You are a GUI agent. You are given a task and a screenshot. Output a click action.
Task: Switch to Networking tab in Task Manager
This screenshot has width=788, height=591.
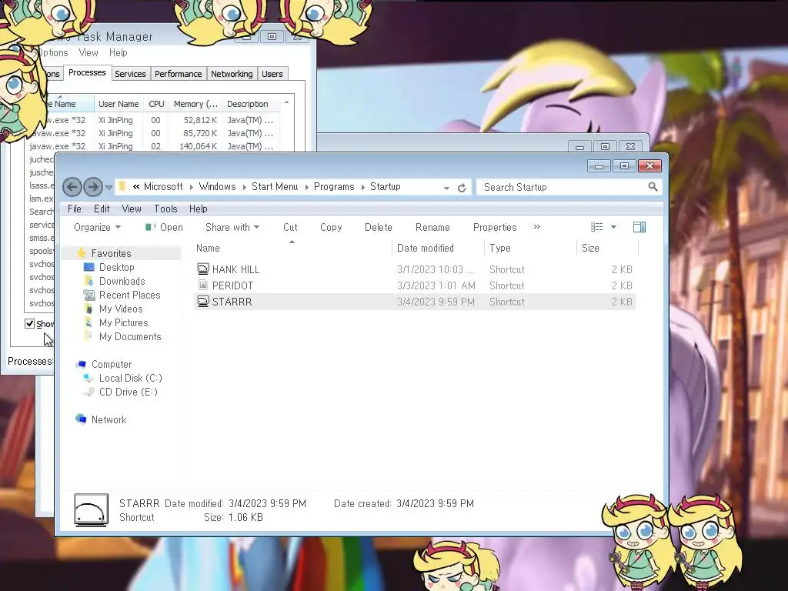[232, 74]
